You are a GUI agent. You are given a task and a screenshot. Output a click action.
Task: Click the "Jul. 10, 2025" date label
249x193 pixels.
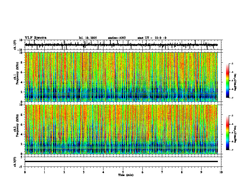pos(88,38)
